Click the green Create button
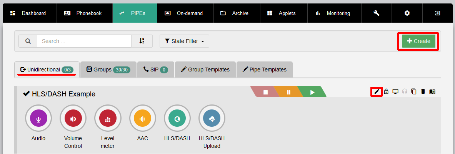This screenshot has width=455, height=154. 418,41
